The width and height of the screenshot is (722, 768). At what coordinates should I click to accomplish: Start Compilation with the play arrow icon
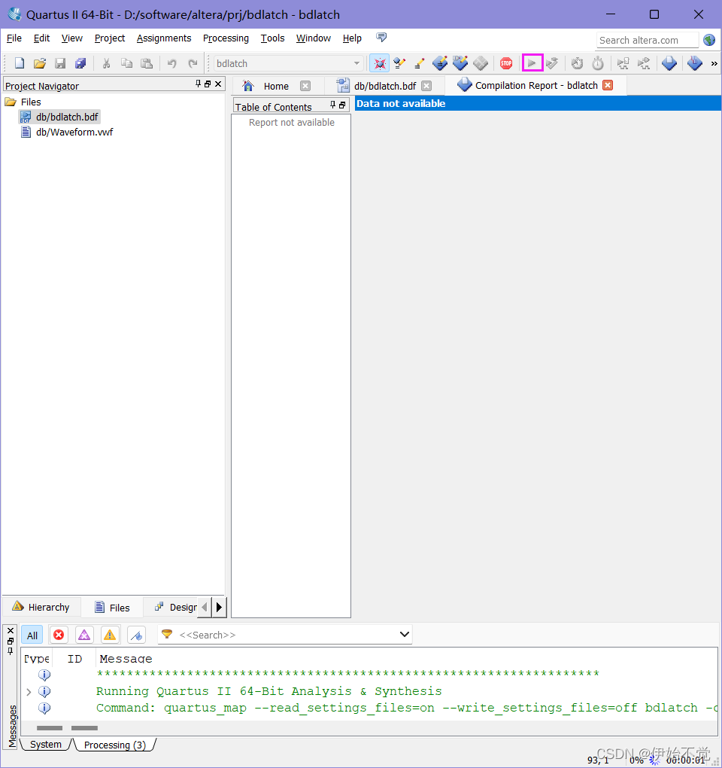click(532, 63)
